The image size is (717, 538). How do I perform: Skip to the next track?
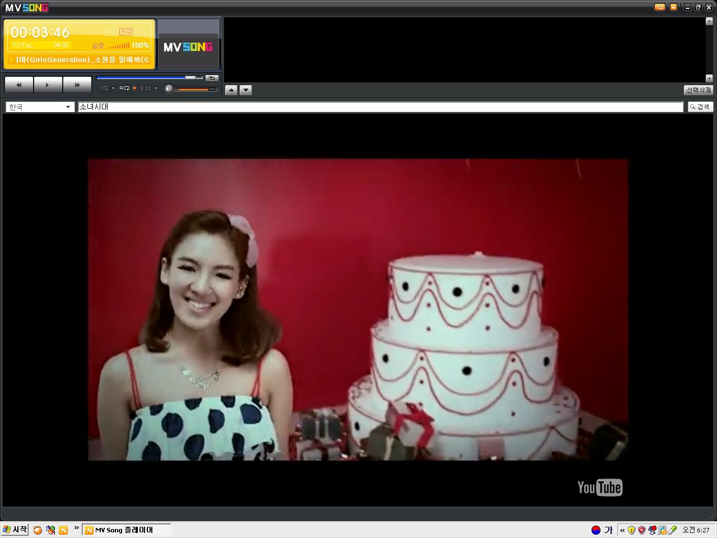pyautogui.click(x=77, y=85)
